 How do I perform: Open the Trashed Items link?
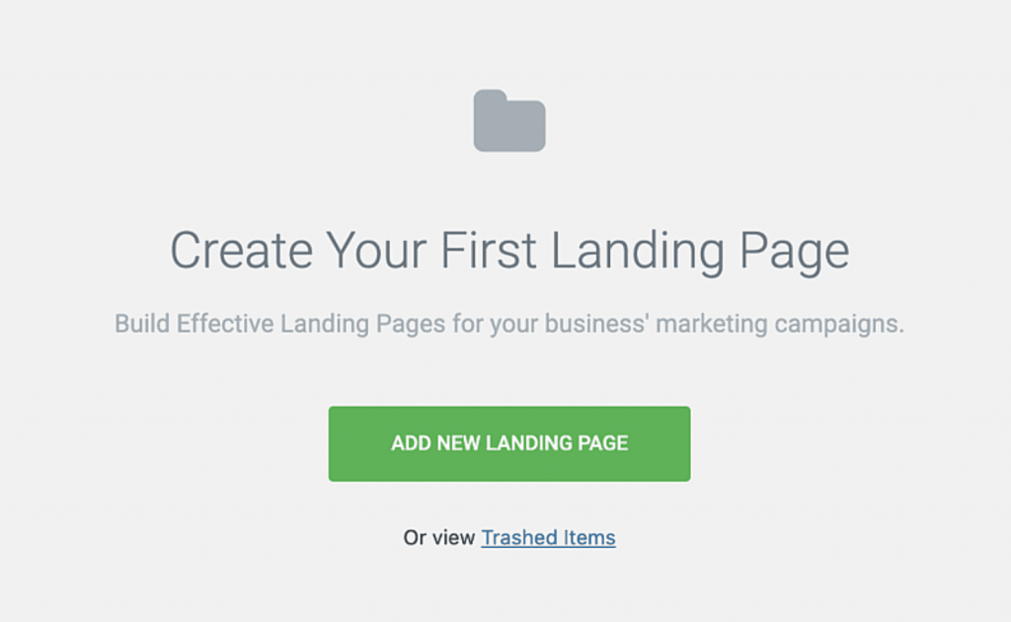point(548,537)
